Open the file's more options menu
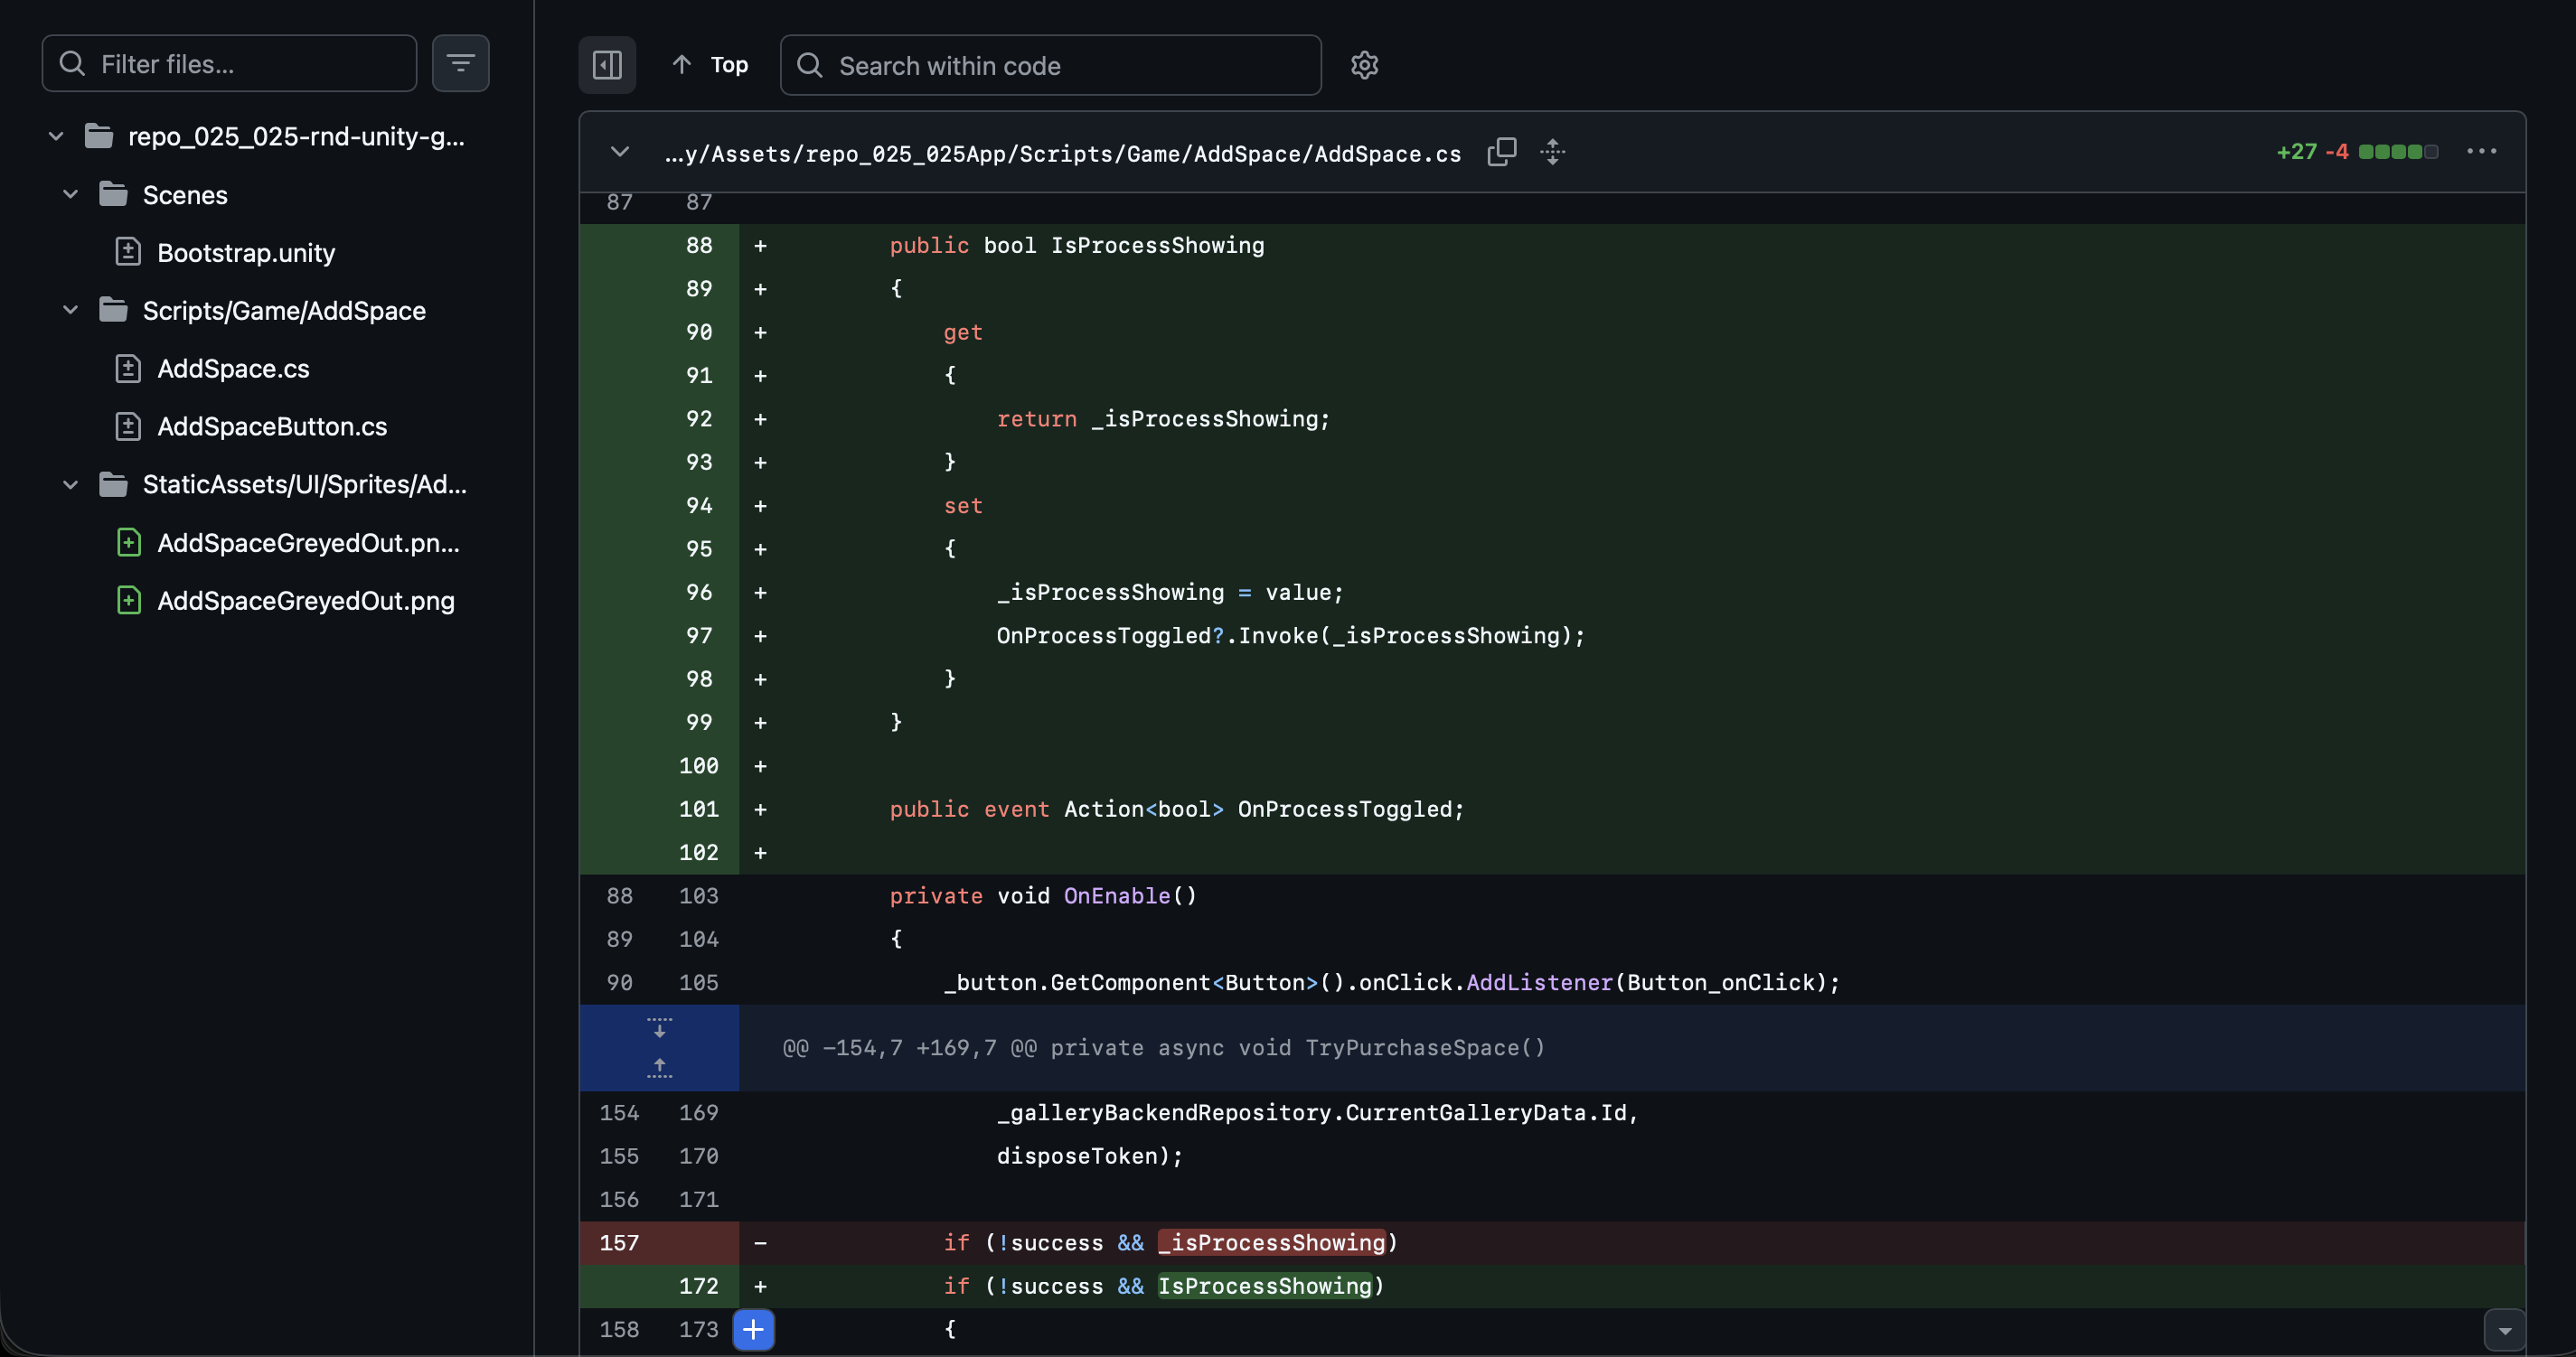The image size is (2576, 1357). tap(2481, 152)
